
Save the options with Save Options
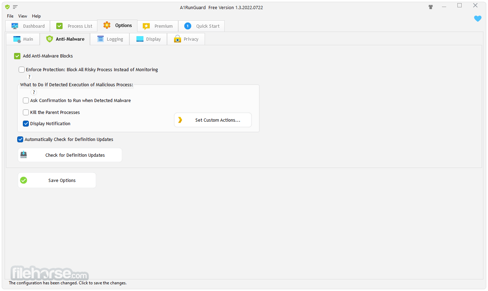[x=57, y=180]
